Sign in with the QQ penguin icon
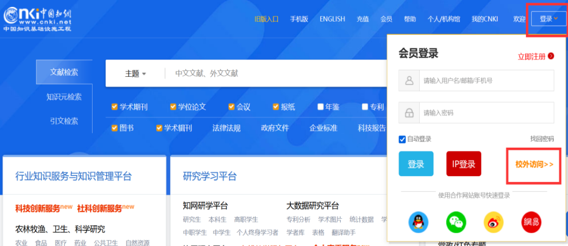This screenshot has width=568, height=246. (x=419, y=222)
